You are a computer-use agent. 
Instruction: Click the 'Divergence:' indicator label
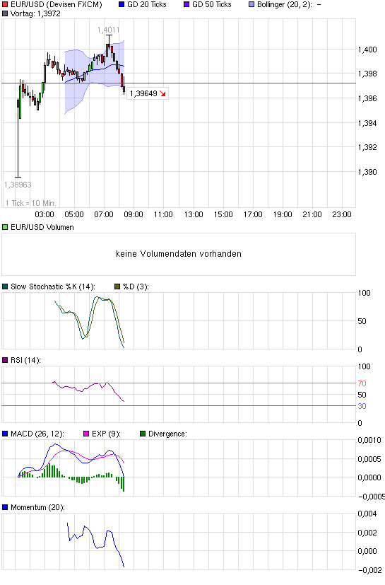(167, 434)
